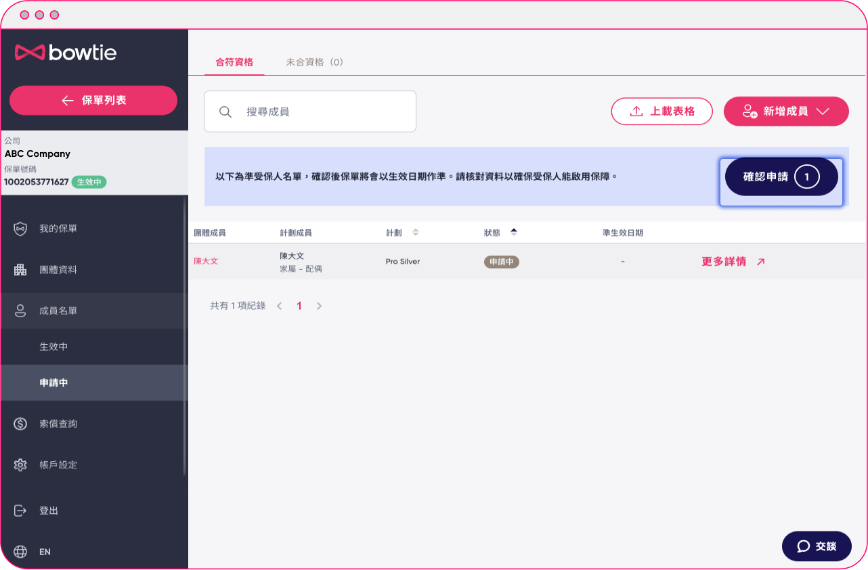Click the 確認申請 button
This screenshot has width=868, height=570.
pos(781,177)
